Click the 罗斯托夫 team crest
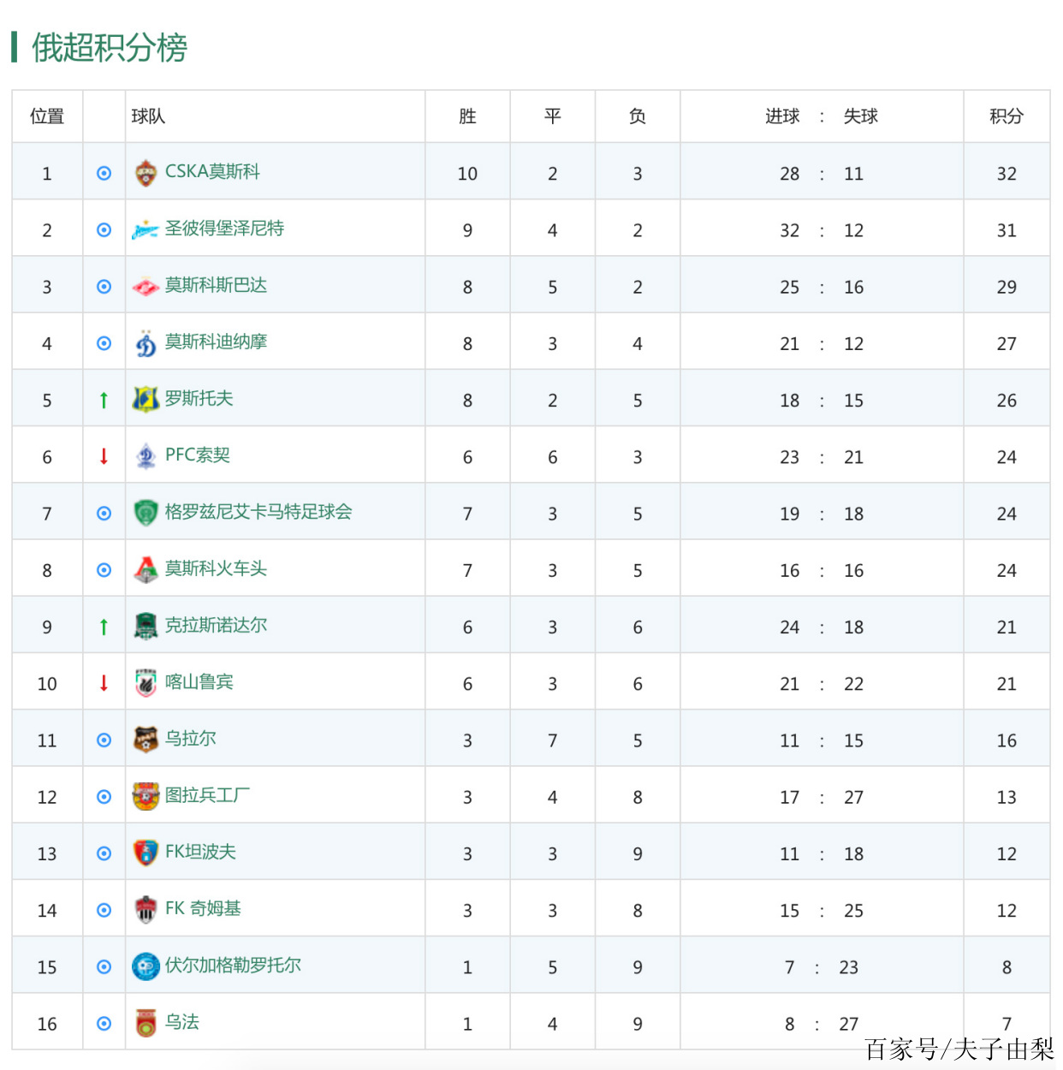The height and width of the screenshot is (1070, 1063). [146, 400]
